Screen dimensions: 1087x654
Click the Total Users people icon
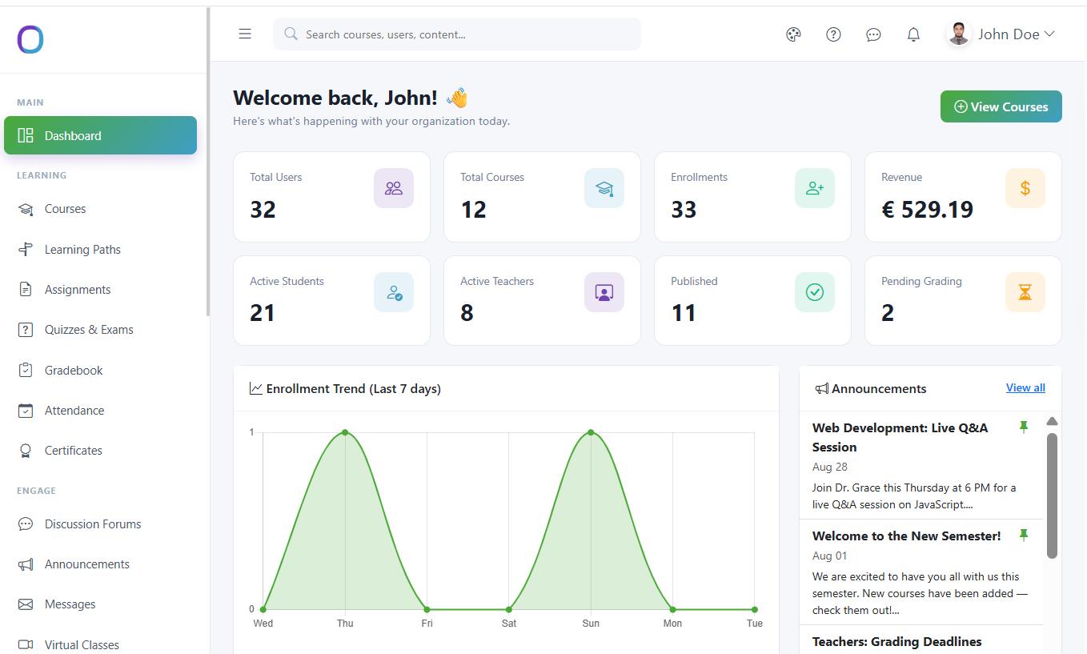click(x=394, y=188)
